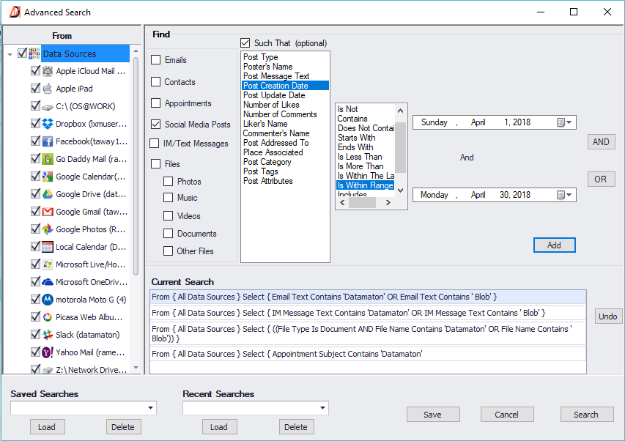Viewport: 625px width, 441px height.
Task: Open calendar picker for April 1 date
Action: 561,122
